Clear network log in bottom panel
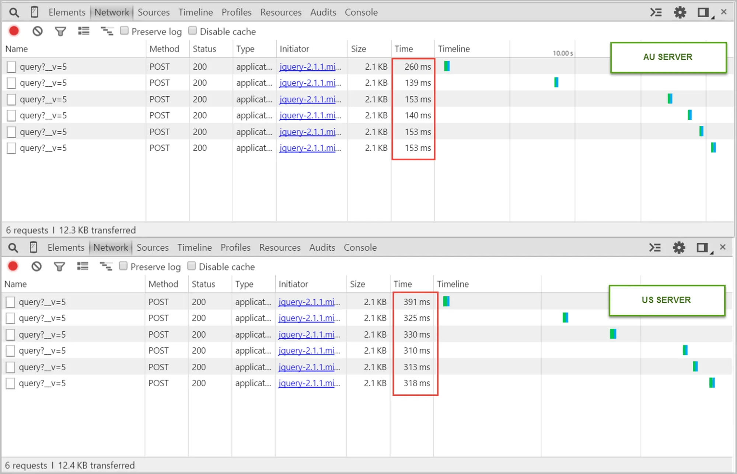Image resolution: width=737 pixels, height=474 pixels. point(36,266)
